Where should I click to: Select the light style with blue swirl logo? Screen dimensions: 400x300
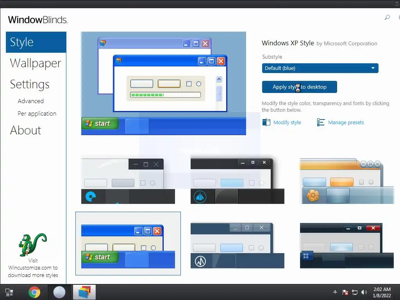[x=128, y=181]
